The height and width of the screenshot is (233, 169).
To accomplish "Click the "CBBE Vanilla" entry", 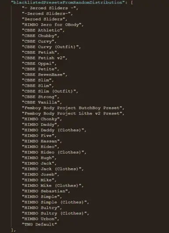I will [42, 102].
